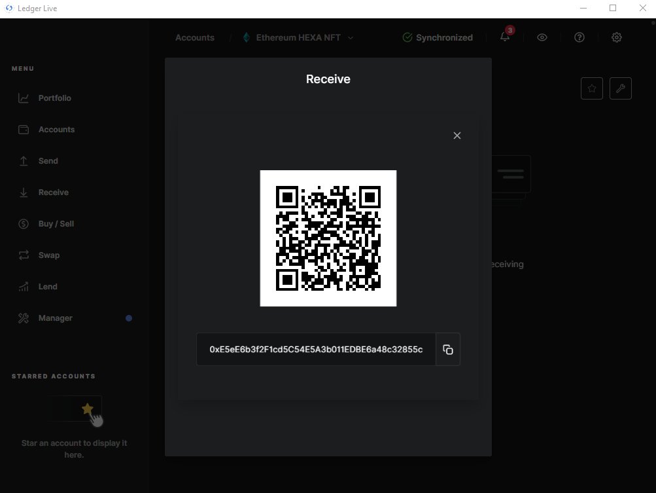Close the Receive dialog with the X
The height and width of the screenshot is (493, 656).
[457, 136]
